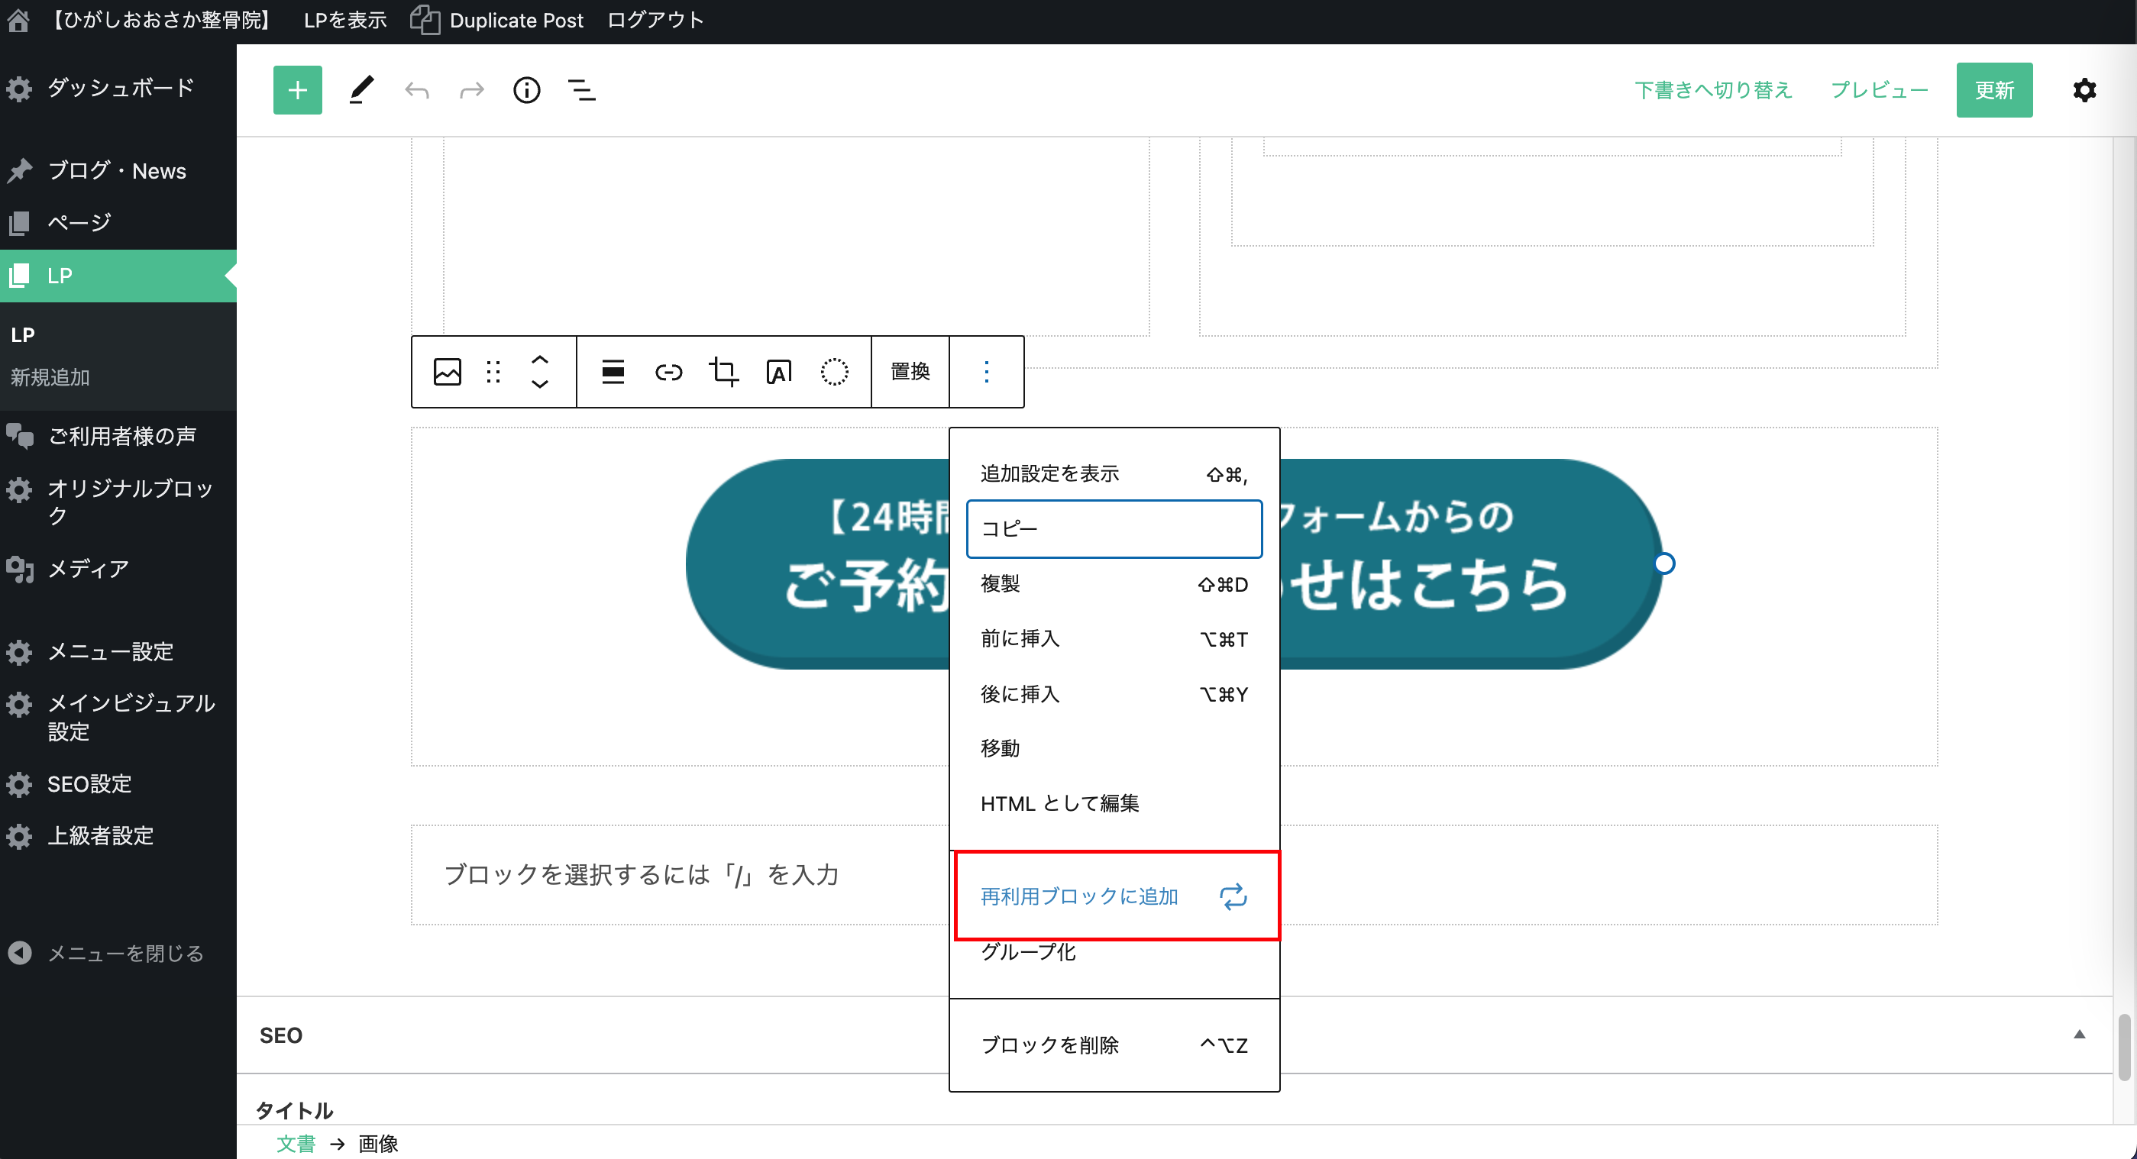2137x1159 pixels.
Task: Click the プレビュー link
Action: (x=1878, y=89)
